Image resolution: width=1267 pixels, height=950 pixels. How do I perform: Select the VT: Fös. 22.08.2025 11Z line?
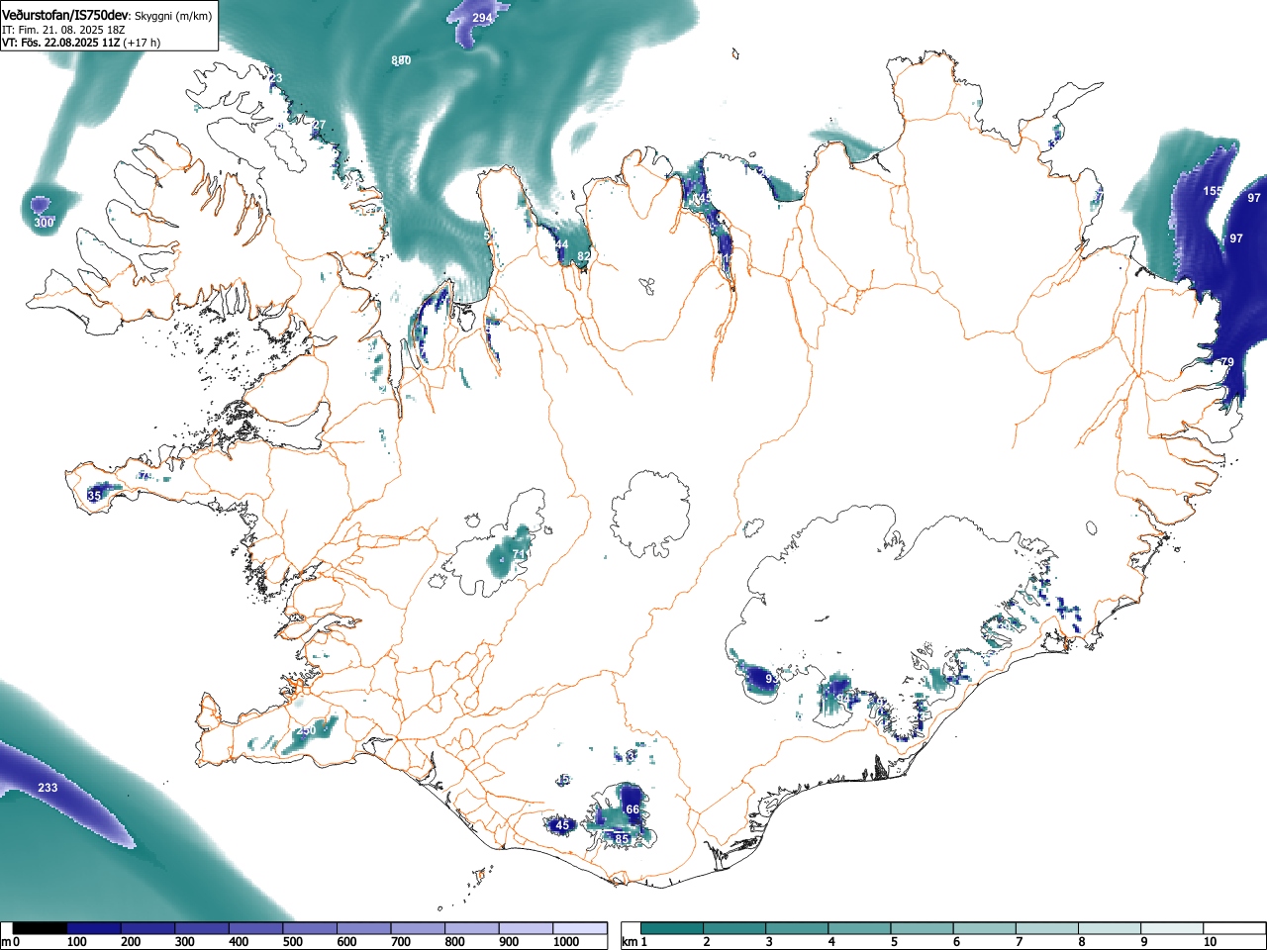pyautogui.click(x=61, y=43)
